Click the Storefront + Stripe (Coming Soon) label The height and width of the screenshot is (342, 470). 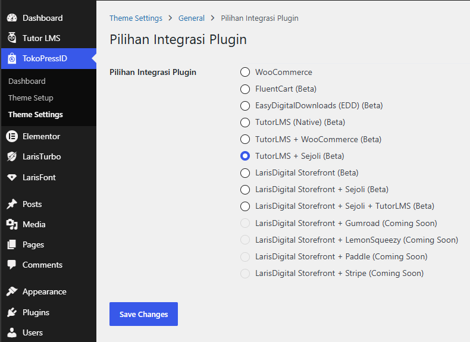(x=339, y=274)
